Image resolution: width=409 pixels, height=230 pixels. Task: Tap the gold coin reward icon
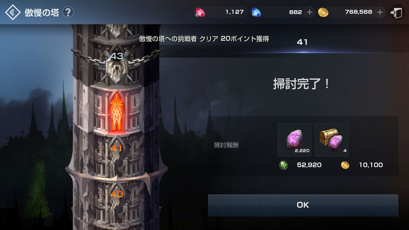tap(345, 165)
